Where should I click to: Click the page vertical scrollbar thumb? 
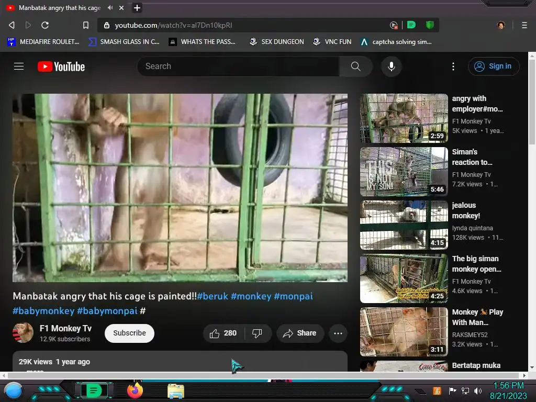532,102
